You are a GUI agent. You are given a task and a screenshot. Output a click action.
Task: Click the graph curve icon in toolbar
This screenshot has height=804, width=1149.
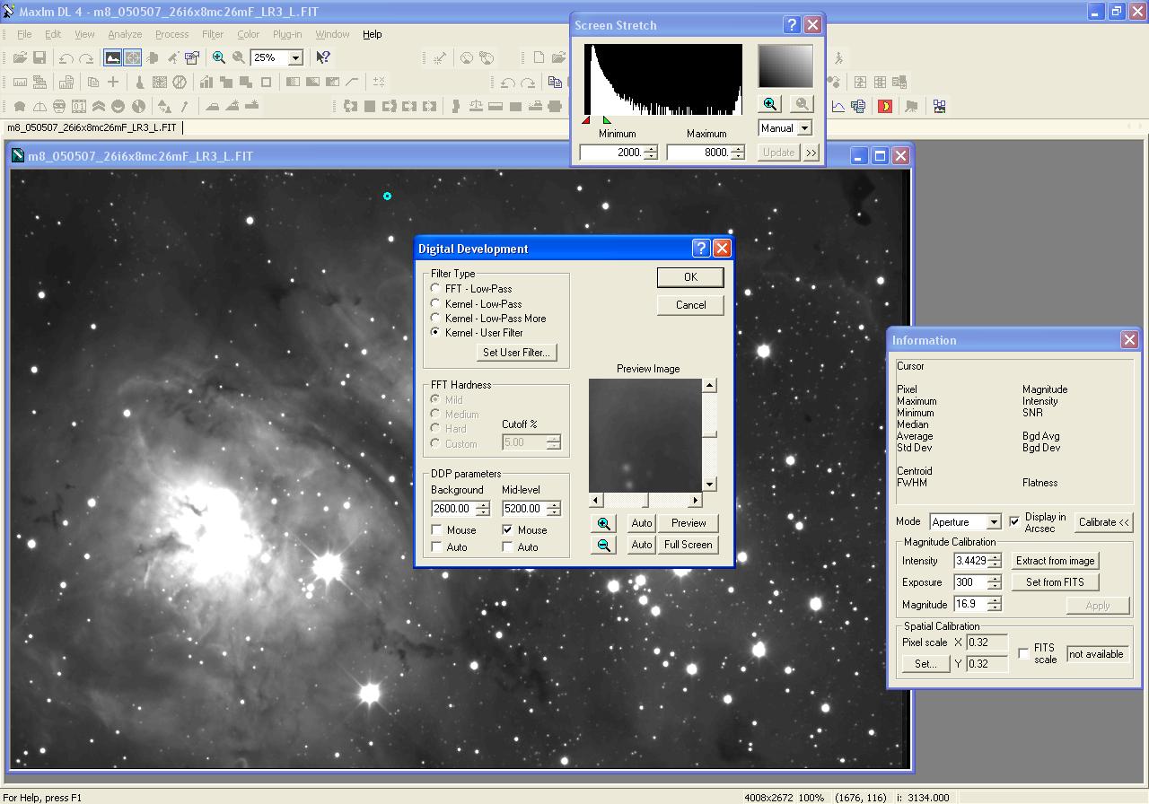838,106
